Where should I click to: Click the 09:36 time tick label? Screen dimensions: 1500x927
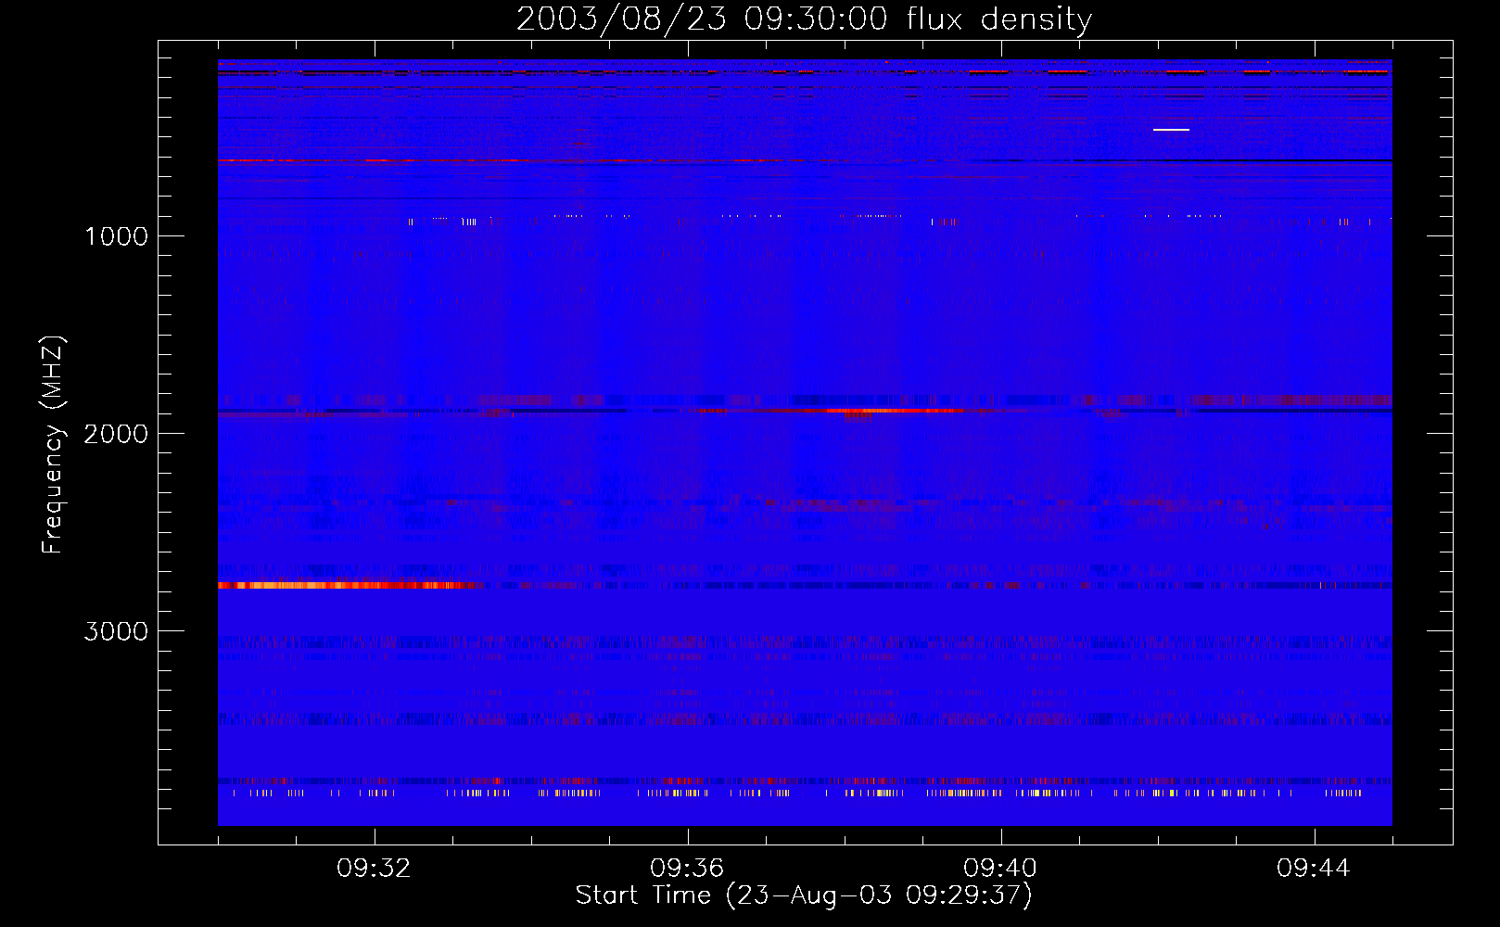point(687,869)
